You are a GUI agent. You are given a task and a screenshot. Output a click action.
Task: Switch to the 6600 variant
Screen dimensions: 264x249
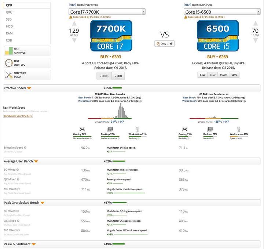[x=234, y=75]
